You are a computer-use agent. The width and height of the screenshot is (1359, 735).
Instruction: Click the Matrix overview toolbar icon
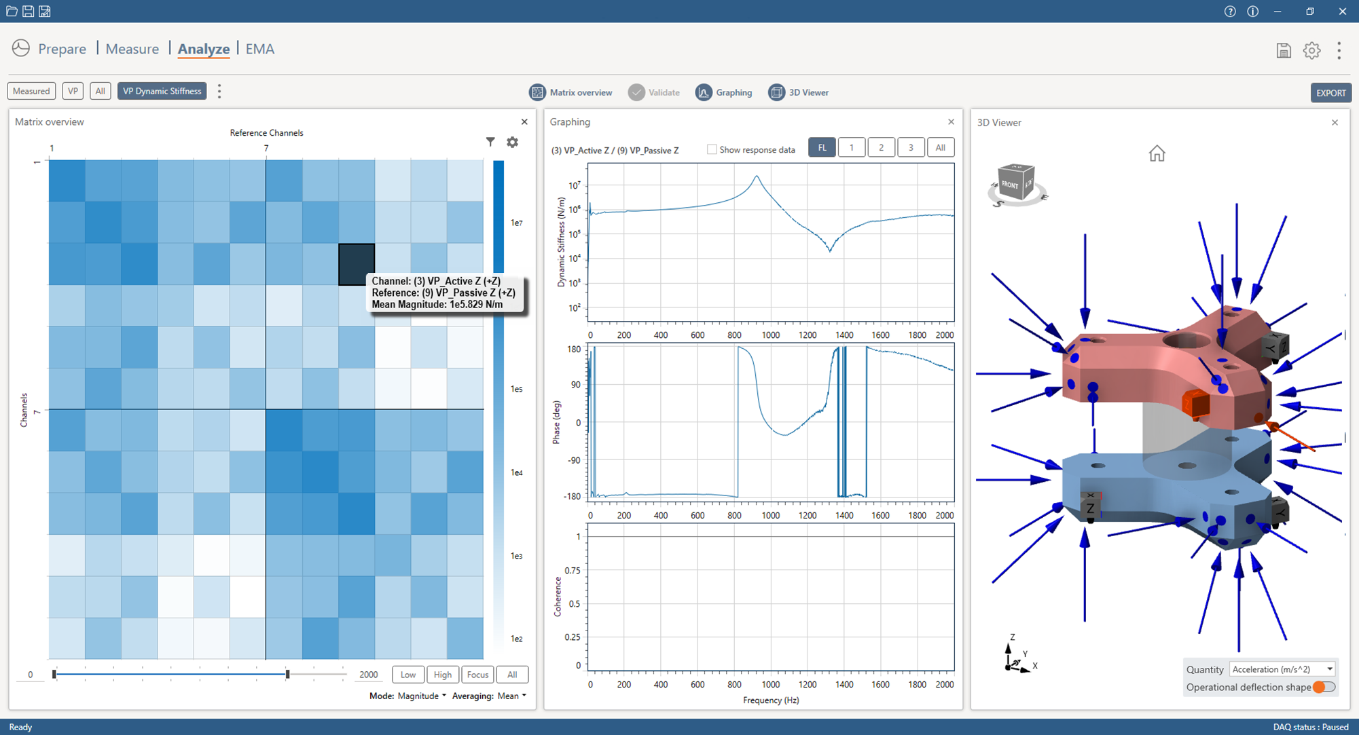(x=537, y=92)
